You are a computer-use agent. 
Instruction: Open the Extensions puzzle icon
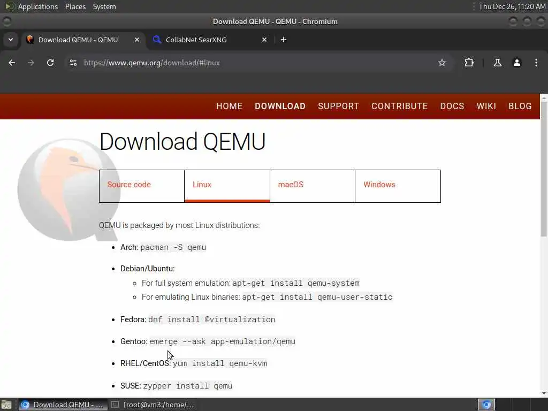pos(469,63)
